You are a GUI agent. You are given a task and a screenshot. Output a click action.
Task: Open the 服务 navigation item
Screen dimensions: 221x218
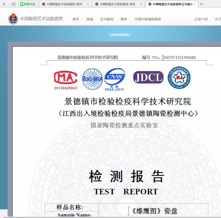tap(124, 19)
